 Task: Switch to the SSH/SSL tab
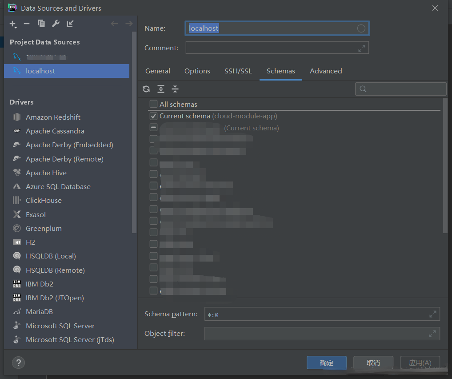[x=238, y=71]
